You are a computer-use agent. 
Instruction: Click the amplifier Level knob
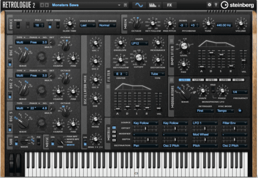(x=184, y=46)
